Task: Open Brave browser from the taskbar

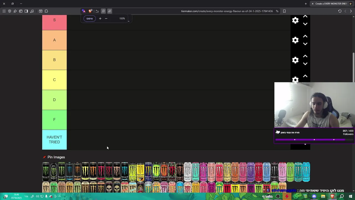Action: (x=332, y=196)
